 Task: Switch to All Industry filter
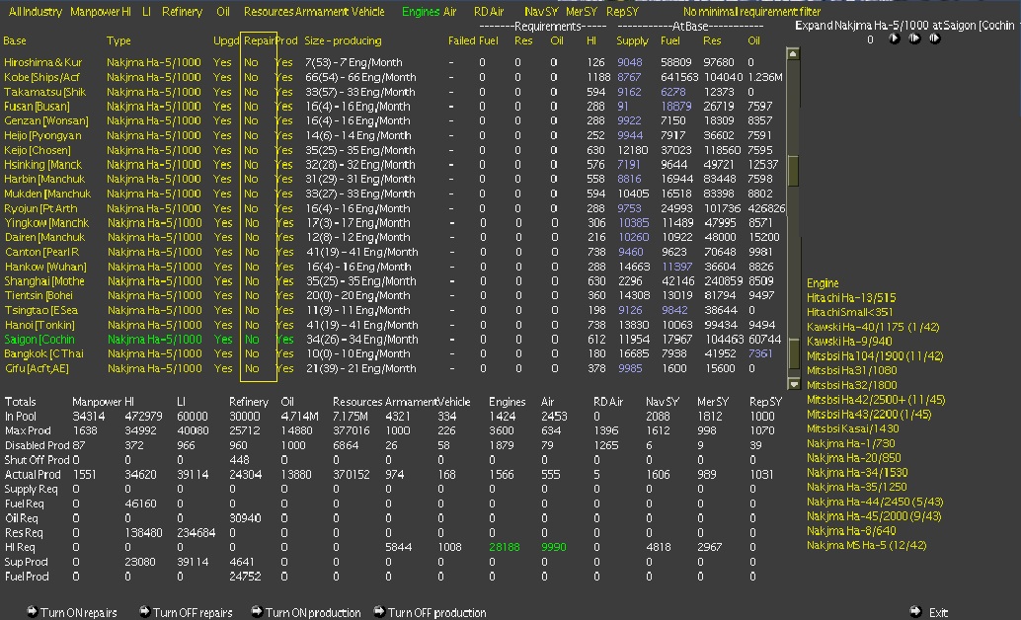(x=36, y=12)
